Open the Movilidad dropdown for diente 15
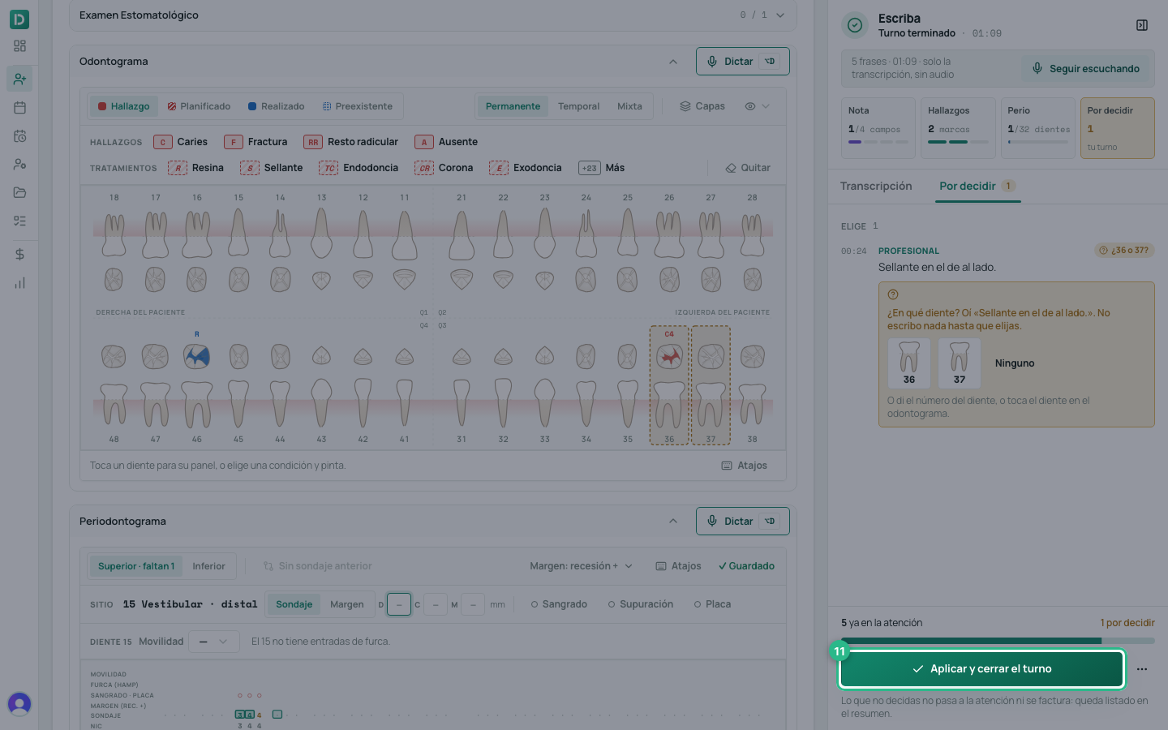Viewport: 1168px width, 730px height. coord(214,642)
